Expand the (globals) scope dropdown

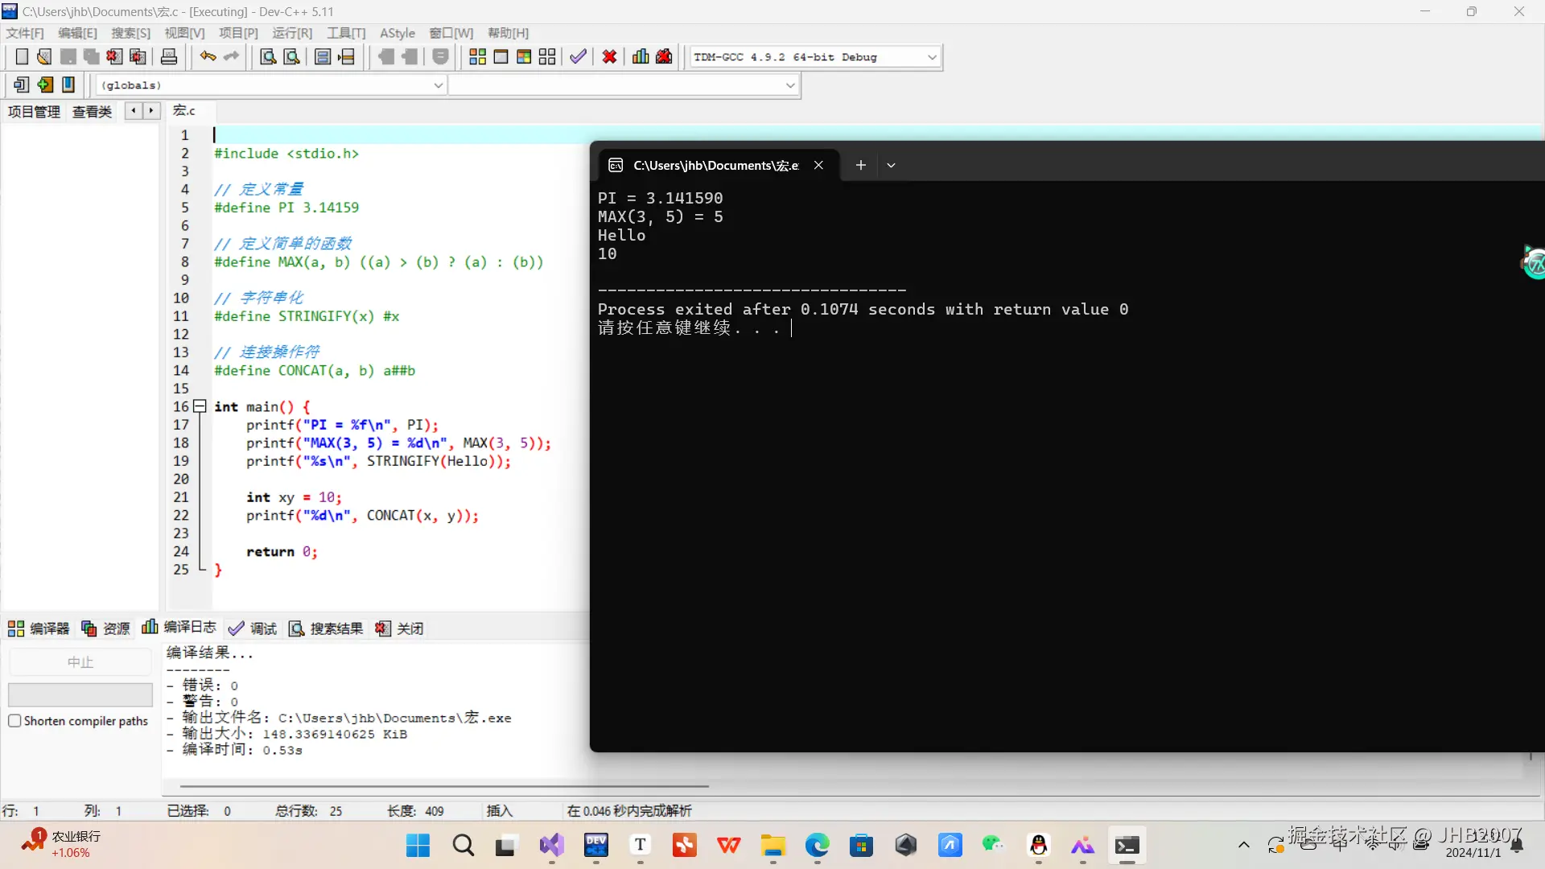(438, 85)
